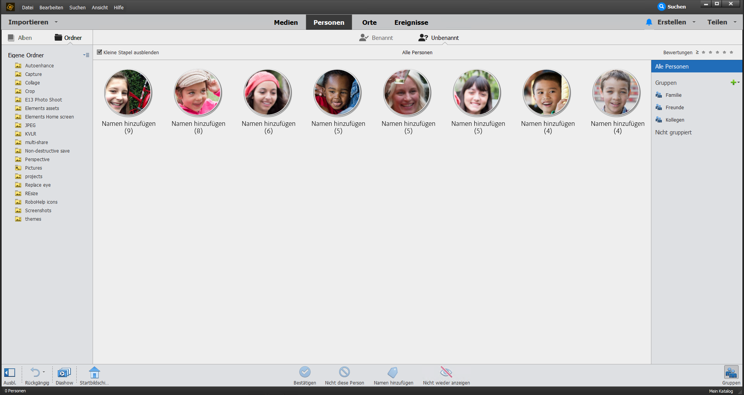Select the girl with red bicycle thumbnail
Image resolution: width=744 pixels, height=395 pixels.
coord(128,93)
